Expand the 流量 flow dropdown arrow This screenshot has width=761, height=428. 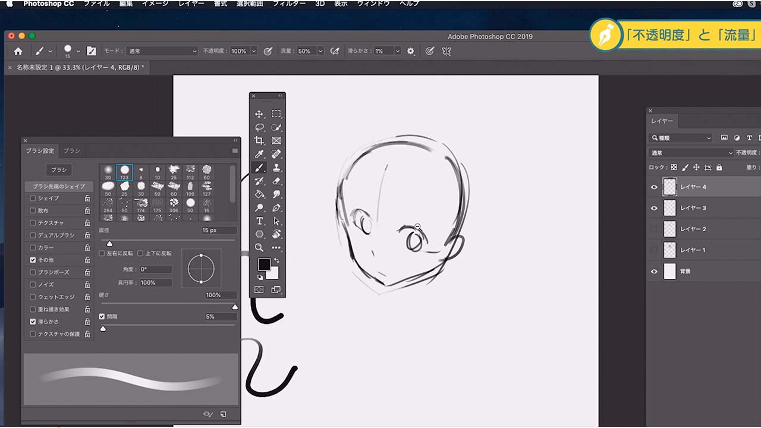point(320,51)
